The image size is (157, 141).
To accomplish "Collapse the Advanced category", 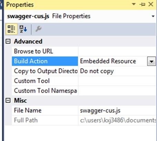I will pyautogui.click(x=8, y=41).
